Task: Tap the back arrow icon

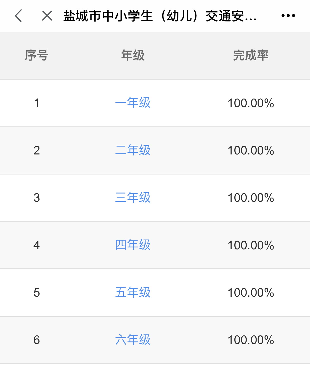Action: [x=18, y=16]
